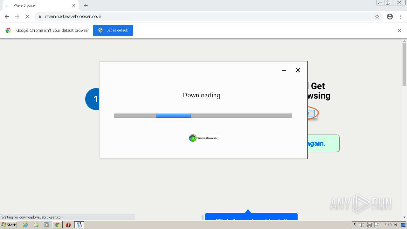Click the network tray icon

point(369,225)
